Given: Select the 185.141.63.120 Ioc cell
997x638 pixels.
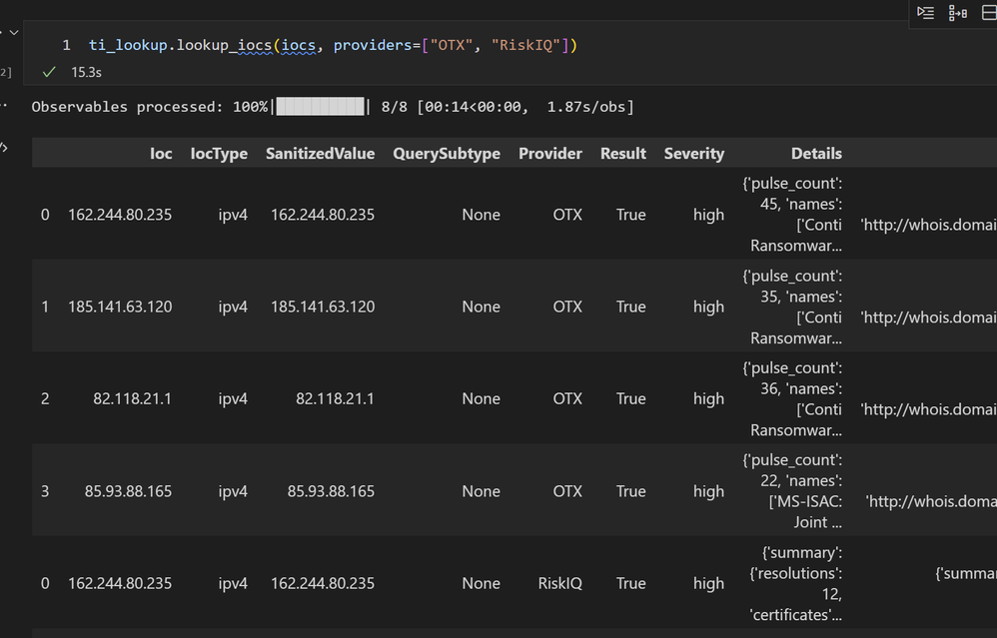Looking at the screenshot, I should coord(120,307).
